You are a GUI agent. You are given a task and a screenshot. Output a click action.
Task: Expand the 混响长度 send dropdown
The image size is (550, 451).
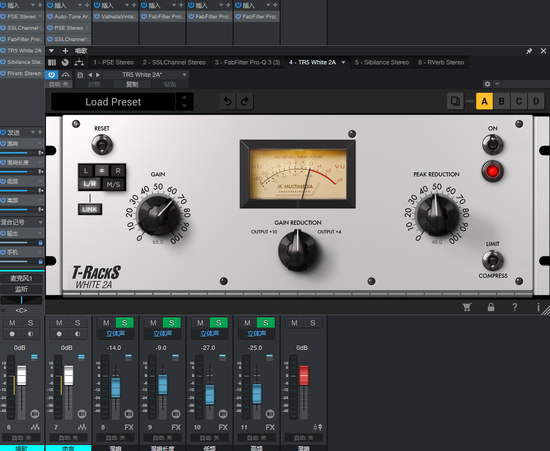(x=41, y=162)
